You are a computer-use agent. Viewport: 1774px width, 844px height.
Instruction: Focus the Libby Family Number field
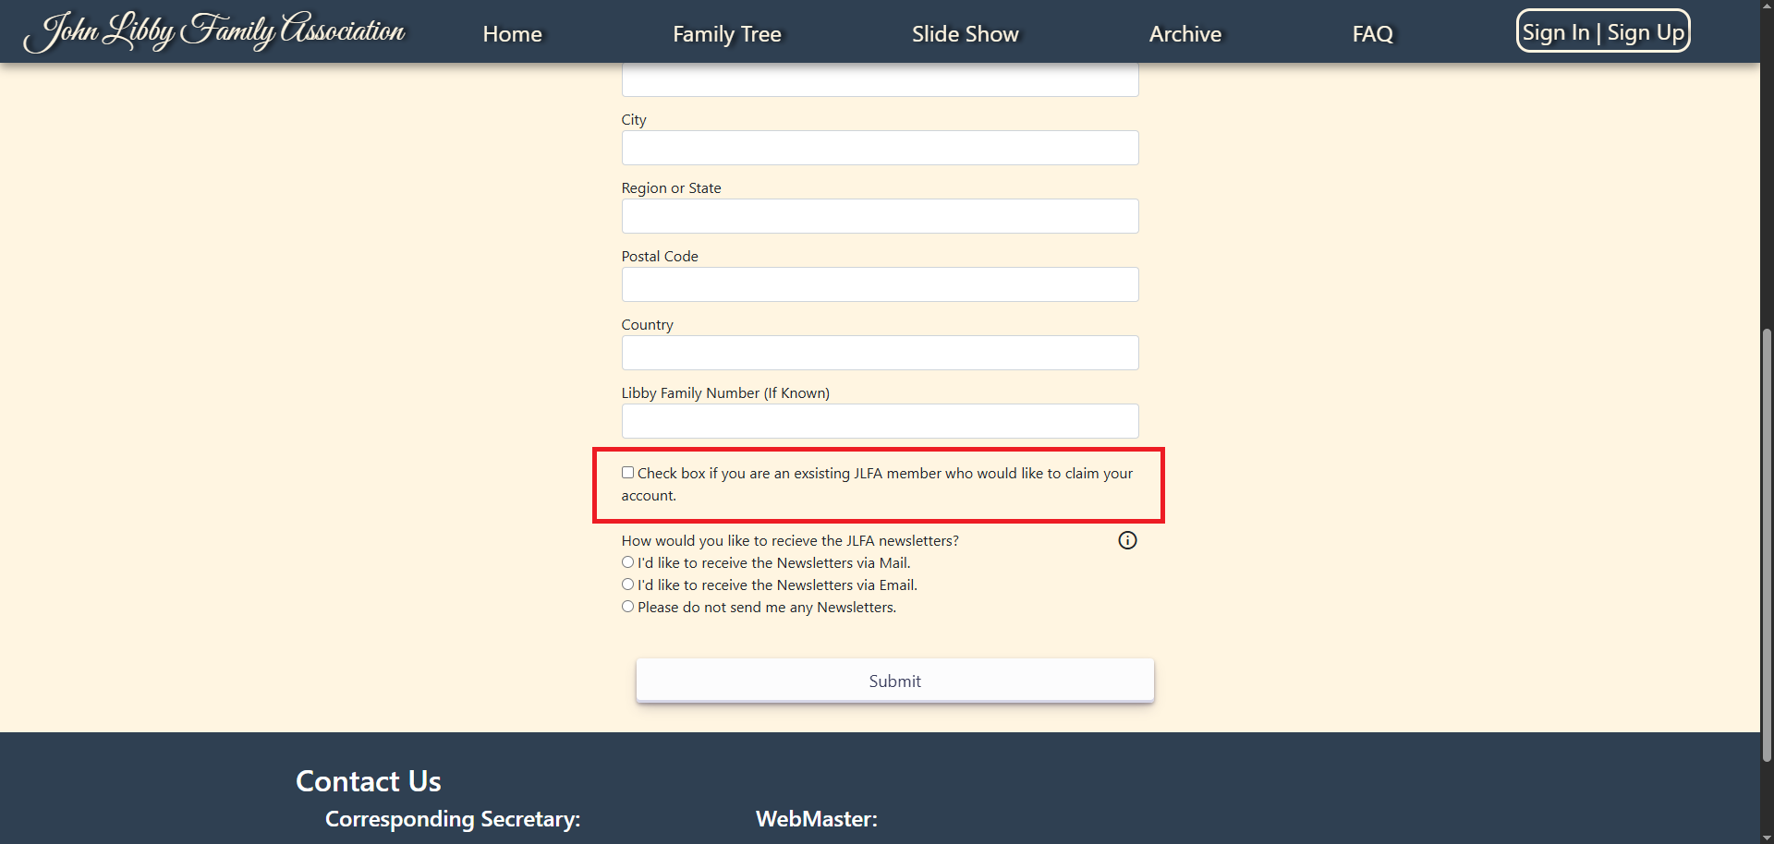(x=880, y=421)
